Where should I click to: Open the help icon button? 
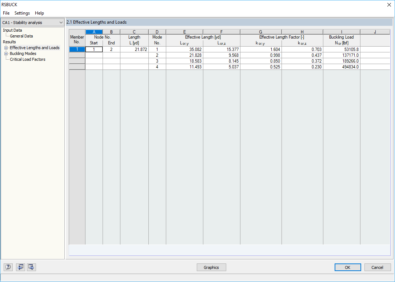pos(8,267)
